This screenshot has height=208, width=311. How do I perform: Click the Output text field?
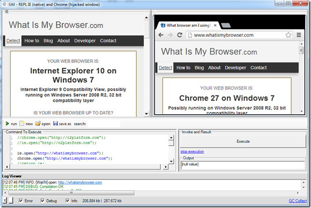coord(243,165)
